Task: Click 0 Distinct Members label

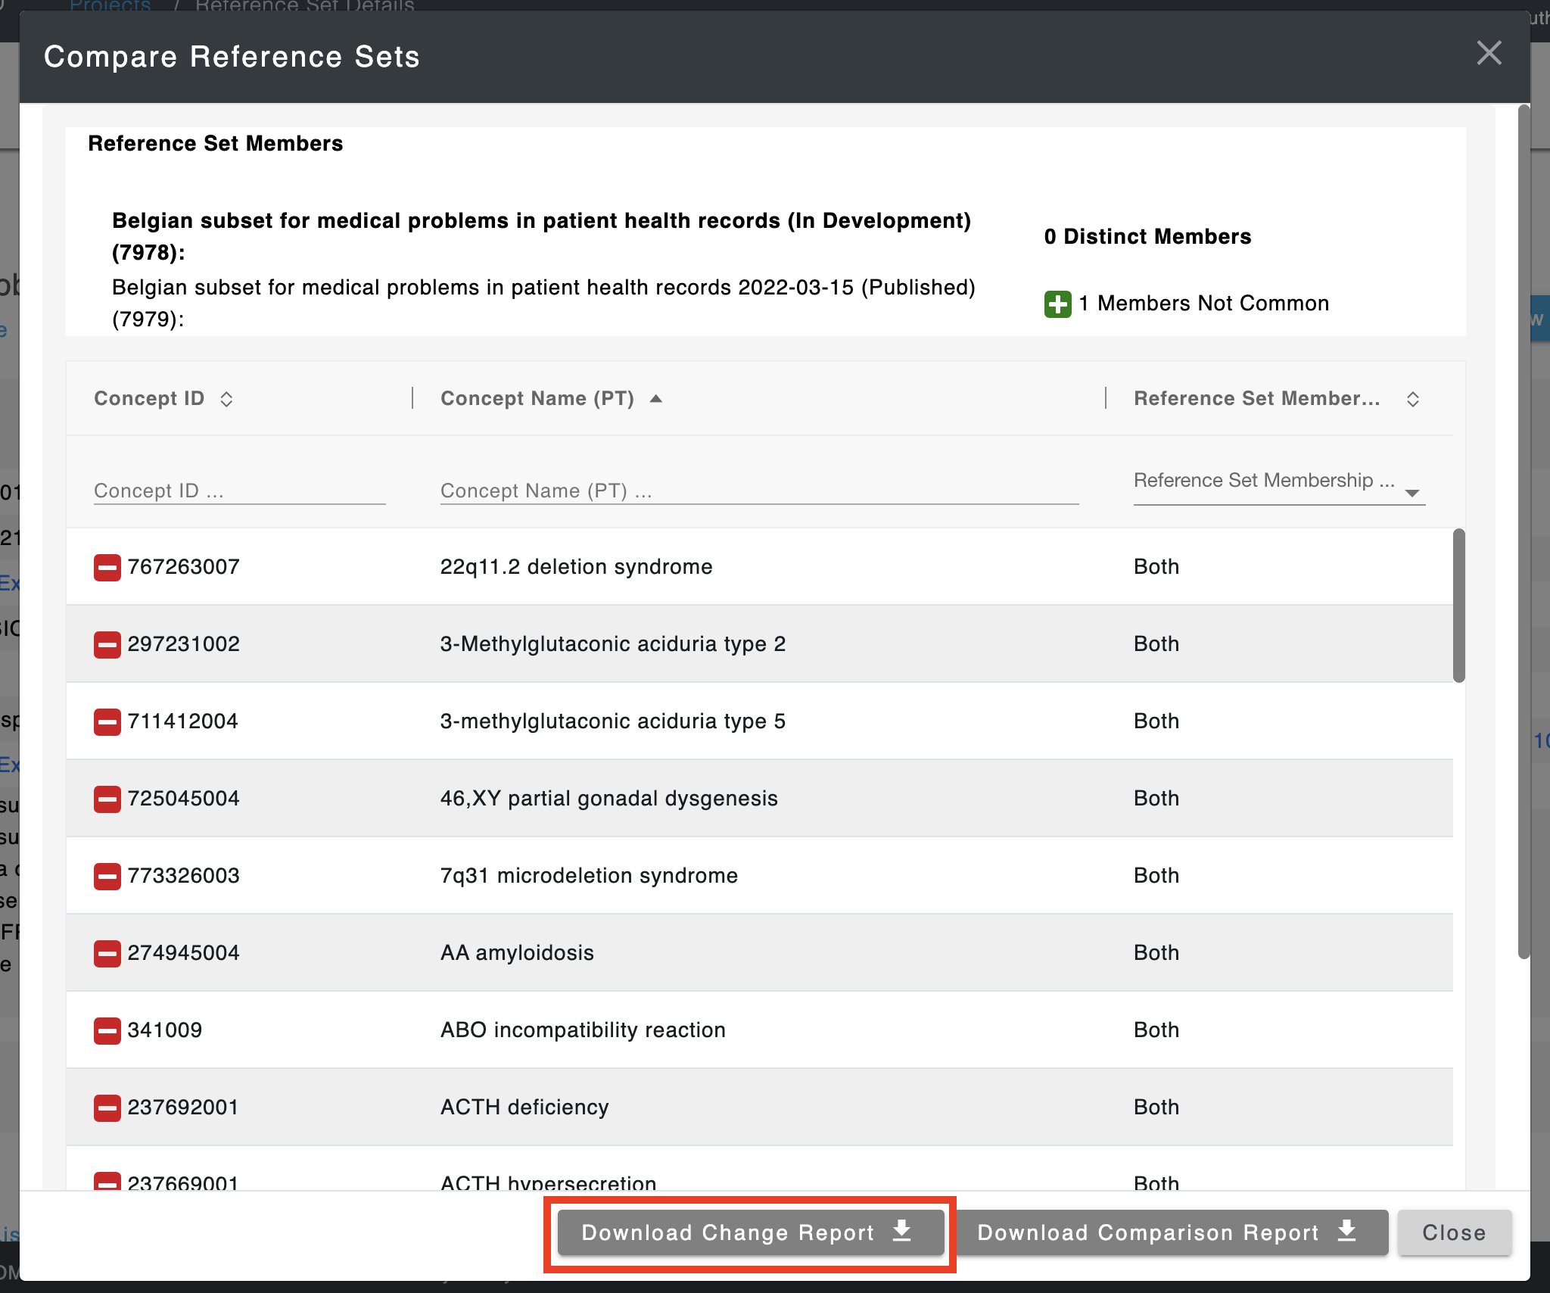Action: (x=1147, y=237)
